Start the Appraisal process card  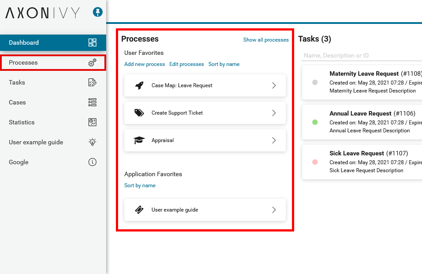tap(205, 140)
